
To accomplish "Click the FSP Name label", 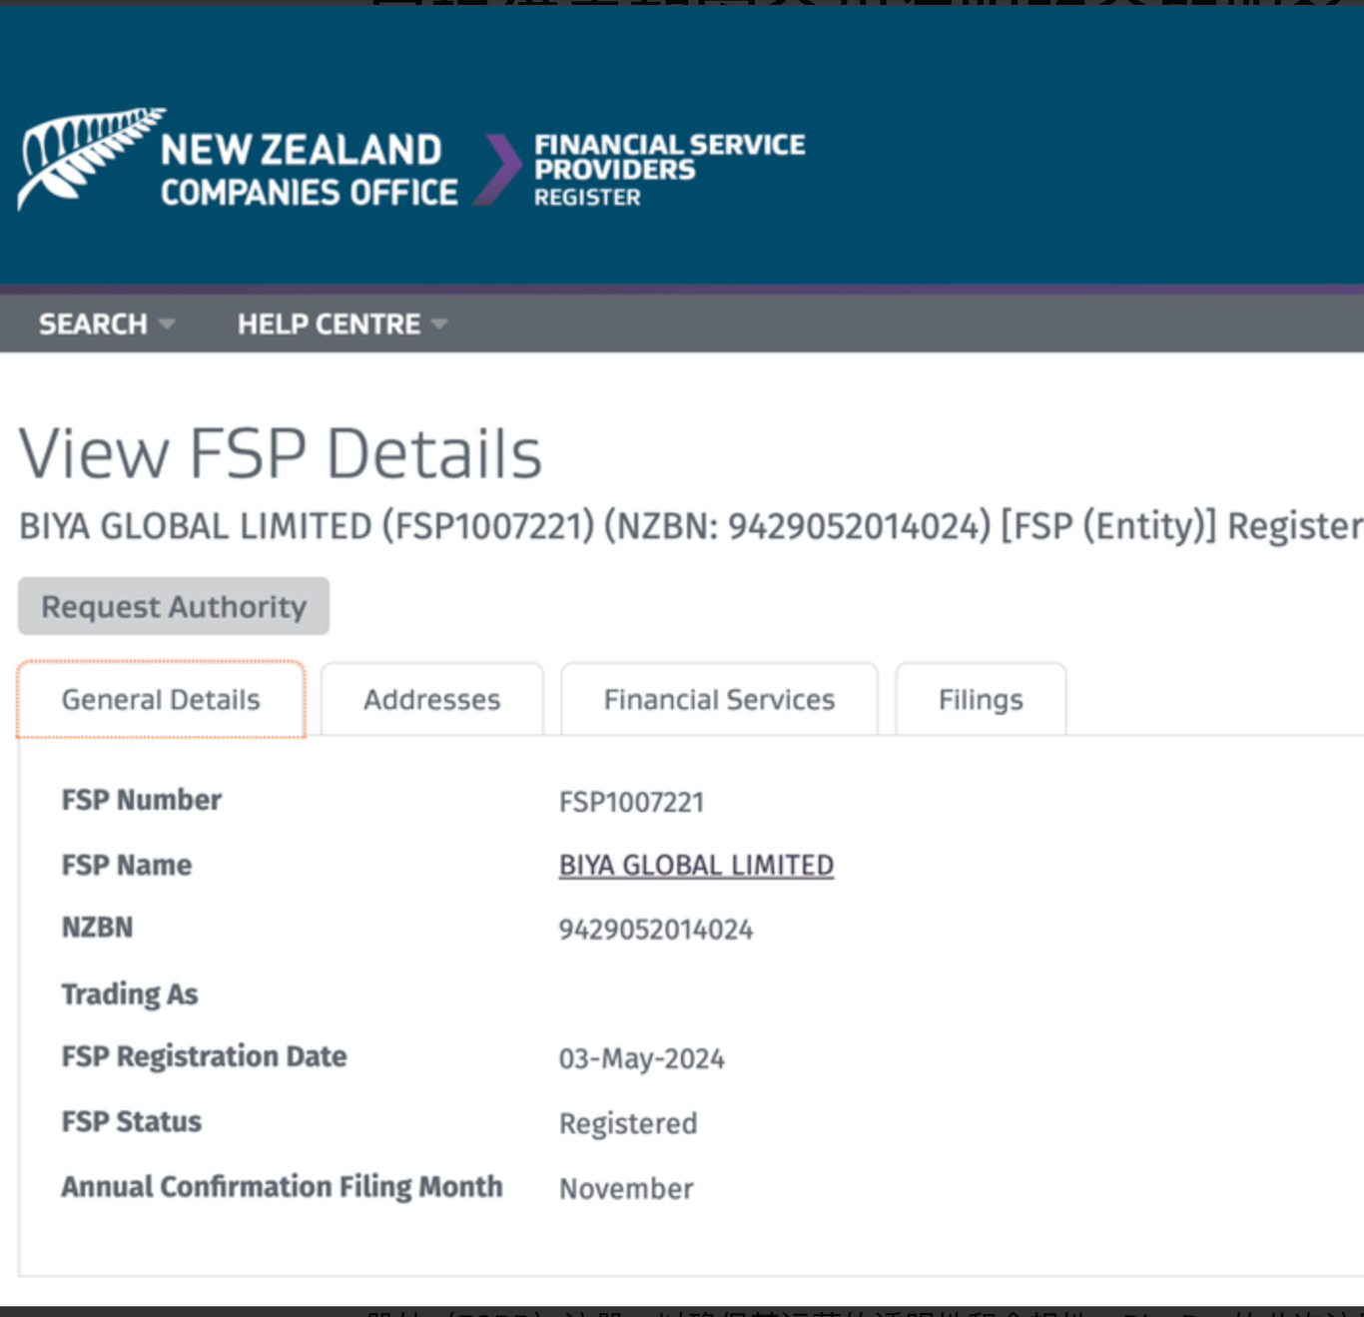I will click(x=127, y=865).
